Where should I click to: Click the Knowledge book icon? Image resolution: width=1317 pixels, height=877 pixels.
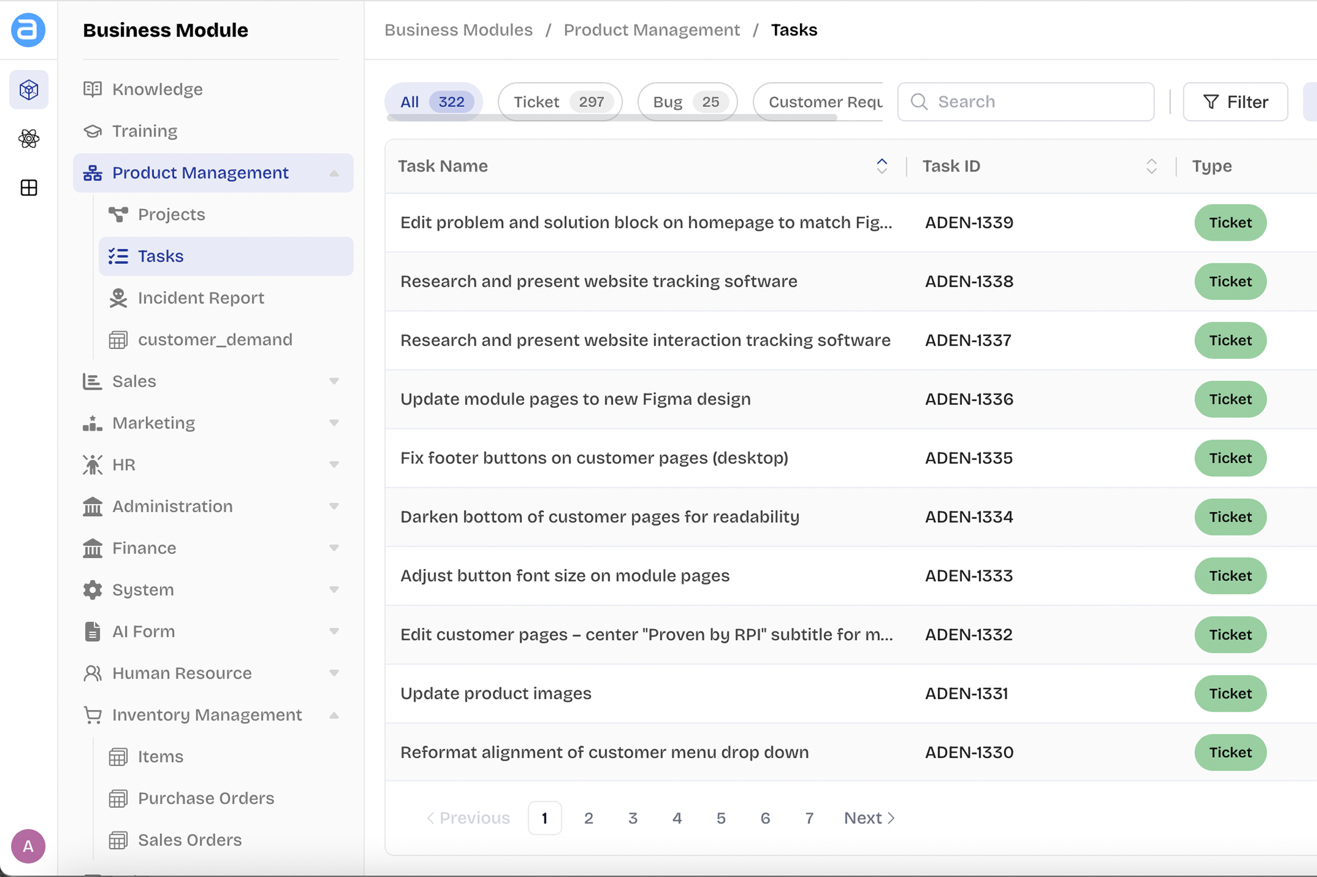pos(93,89)
